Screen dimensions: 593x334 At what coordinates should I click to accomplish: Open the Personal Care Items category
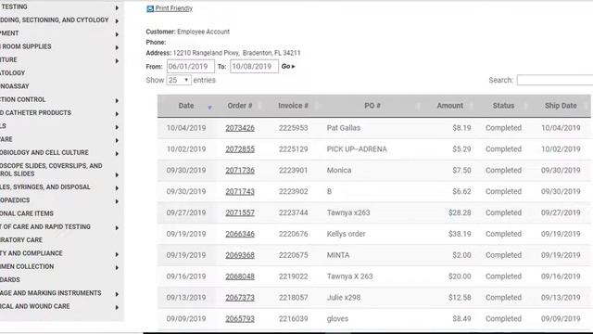pyautogui.click(x=27, y=213)
